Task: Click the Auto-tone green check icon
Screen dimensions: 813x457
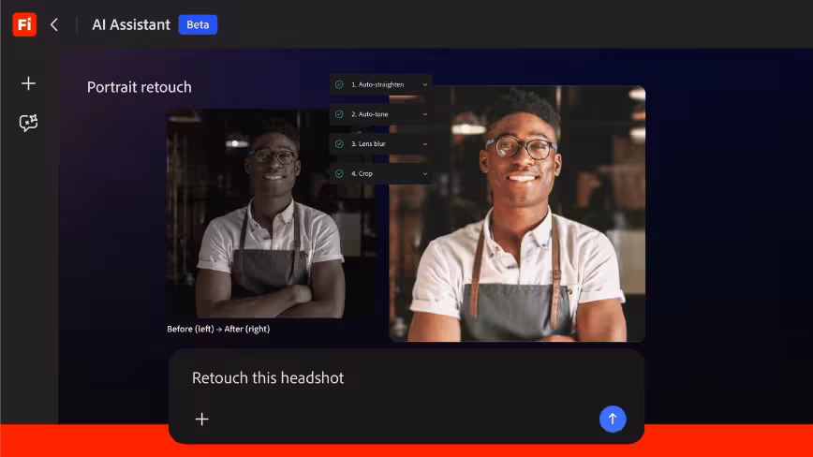Action: tap(339, 114)
